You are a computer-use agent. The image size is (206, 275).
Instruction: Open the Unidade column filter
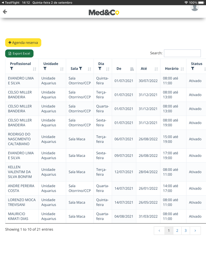click(x=45, y=69)
